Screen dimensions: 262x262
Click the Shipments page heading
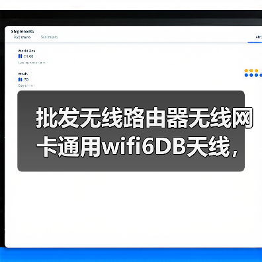point(22,31)
